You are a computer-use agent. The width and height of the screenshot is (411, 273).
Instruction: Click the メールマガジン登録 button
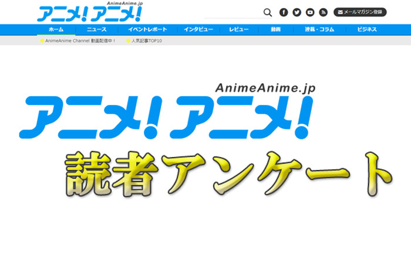tap(360, 12)
